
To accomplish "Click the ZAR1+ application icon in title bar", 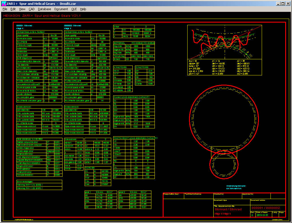I will (3, 3).
